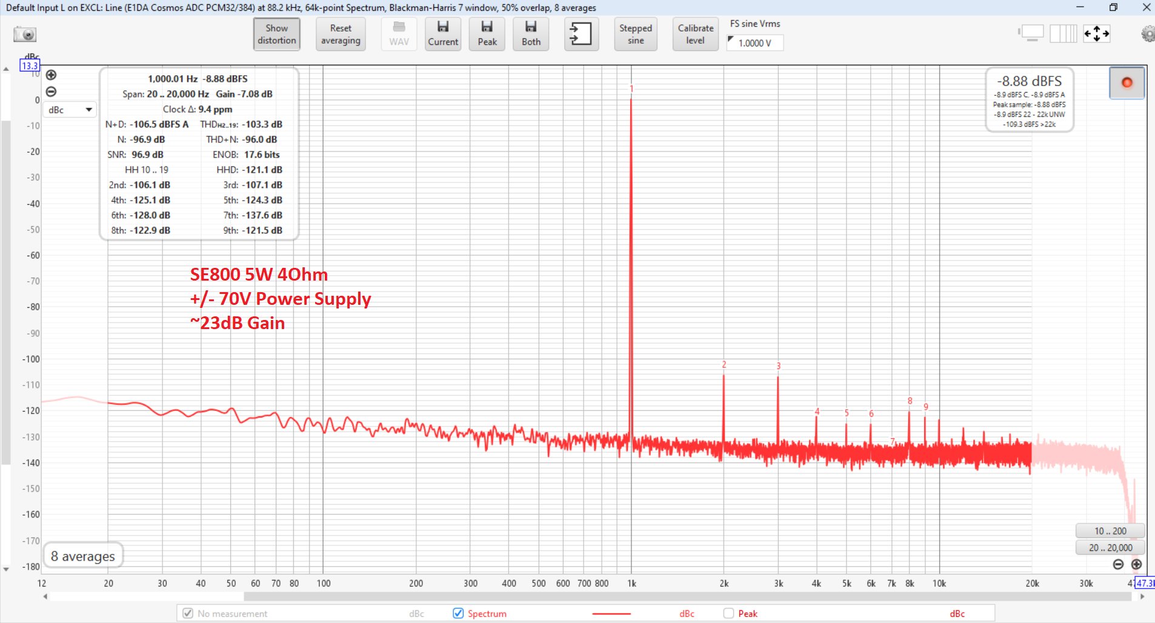1155x623 pixels.
Task: Click harmonic marker 2 on spectrum
Action: pyautogui.click(x=724, y=364)
